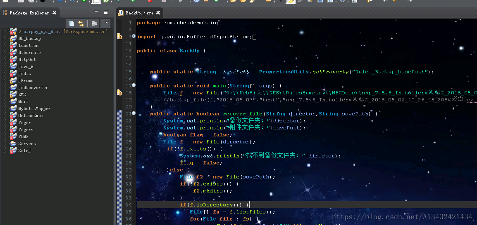Select the KMS project
Viewport: 477px width, 225px height.
[22, 95]
